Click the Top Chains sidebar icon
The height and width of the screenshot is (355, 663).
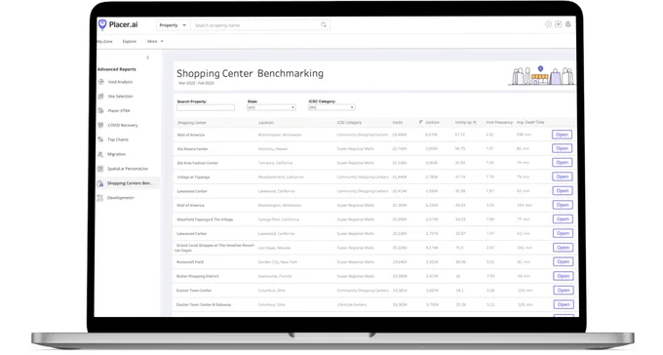(x=100, y=139)
